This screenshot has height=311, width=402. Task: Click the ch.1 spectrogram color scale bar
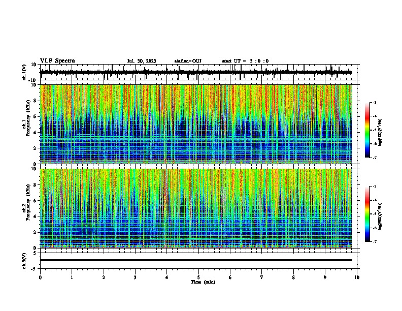point(367,130)
